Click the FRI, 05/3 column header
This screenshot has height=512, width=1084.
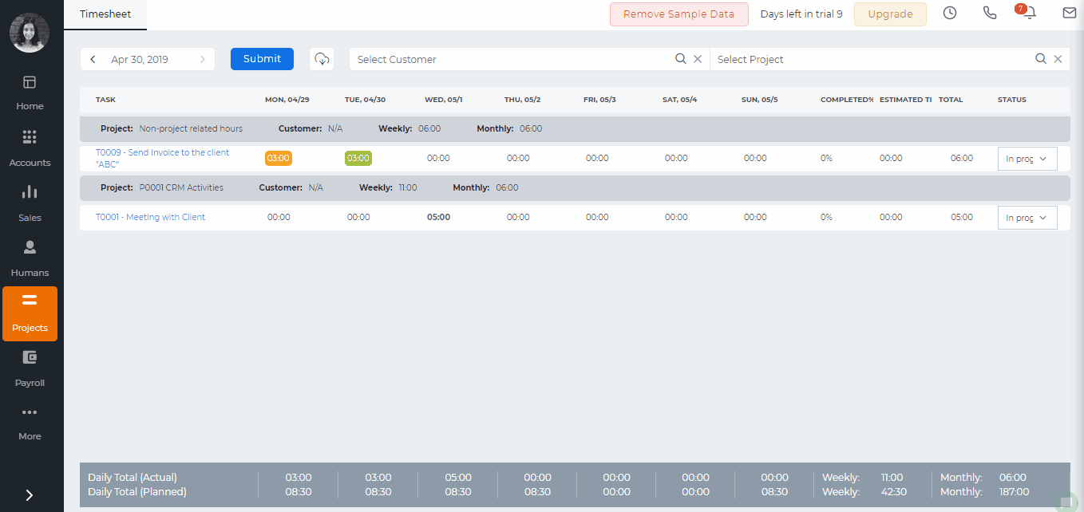coord(599,100)
